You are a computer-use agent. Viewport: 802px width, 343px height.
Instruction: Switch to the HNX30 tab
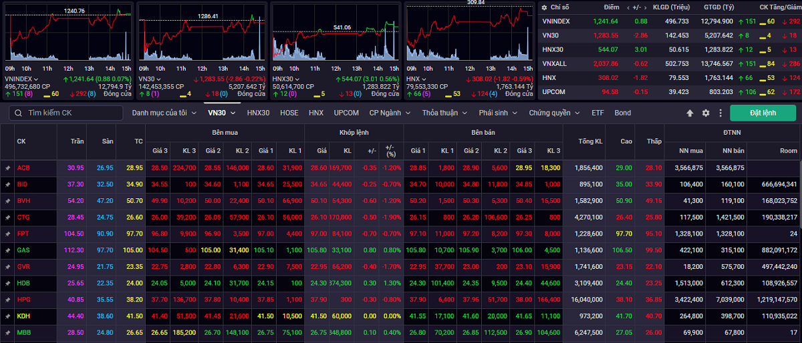tap(258, 113)
